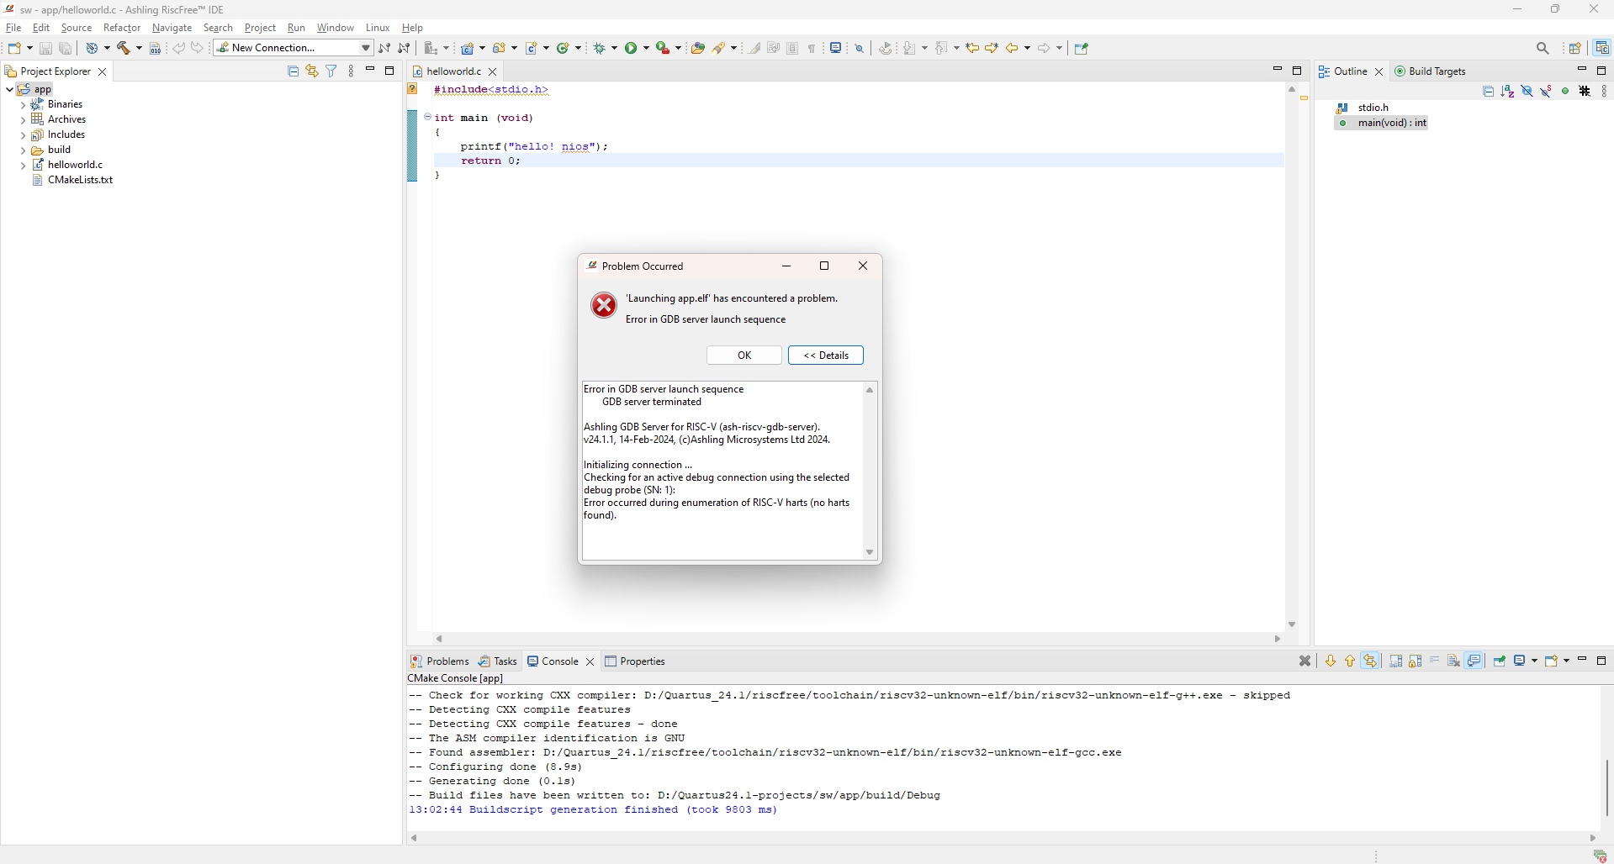Click the Debug bug icon
Viewport: 1614px width, 864px height.
pos(600,48)
